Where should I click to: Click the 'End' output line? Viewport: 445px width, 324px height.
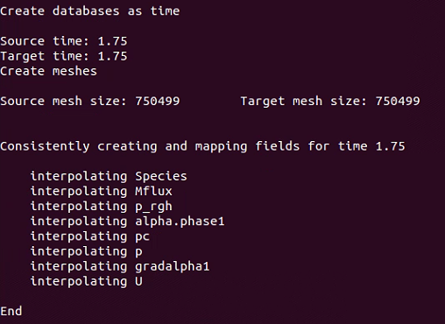pos(11,311)
